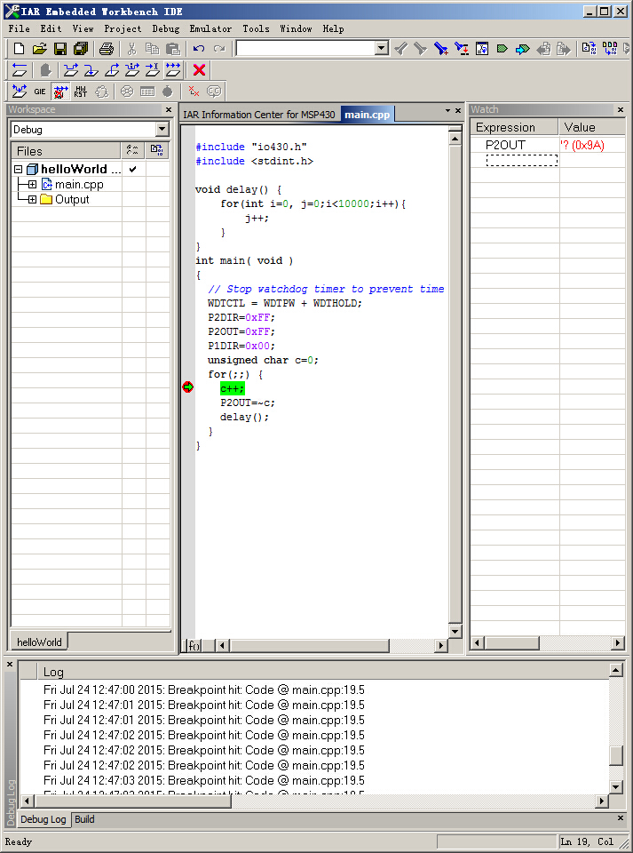Open the editor tab list dropdown arrow

[x=447, y=110]
